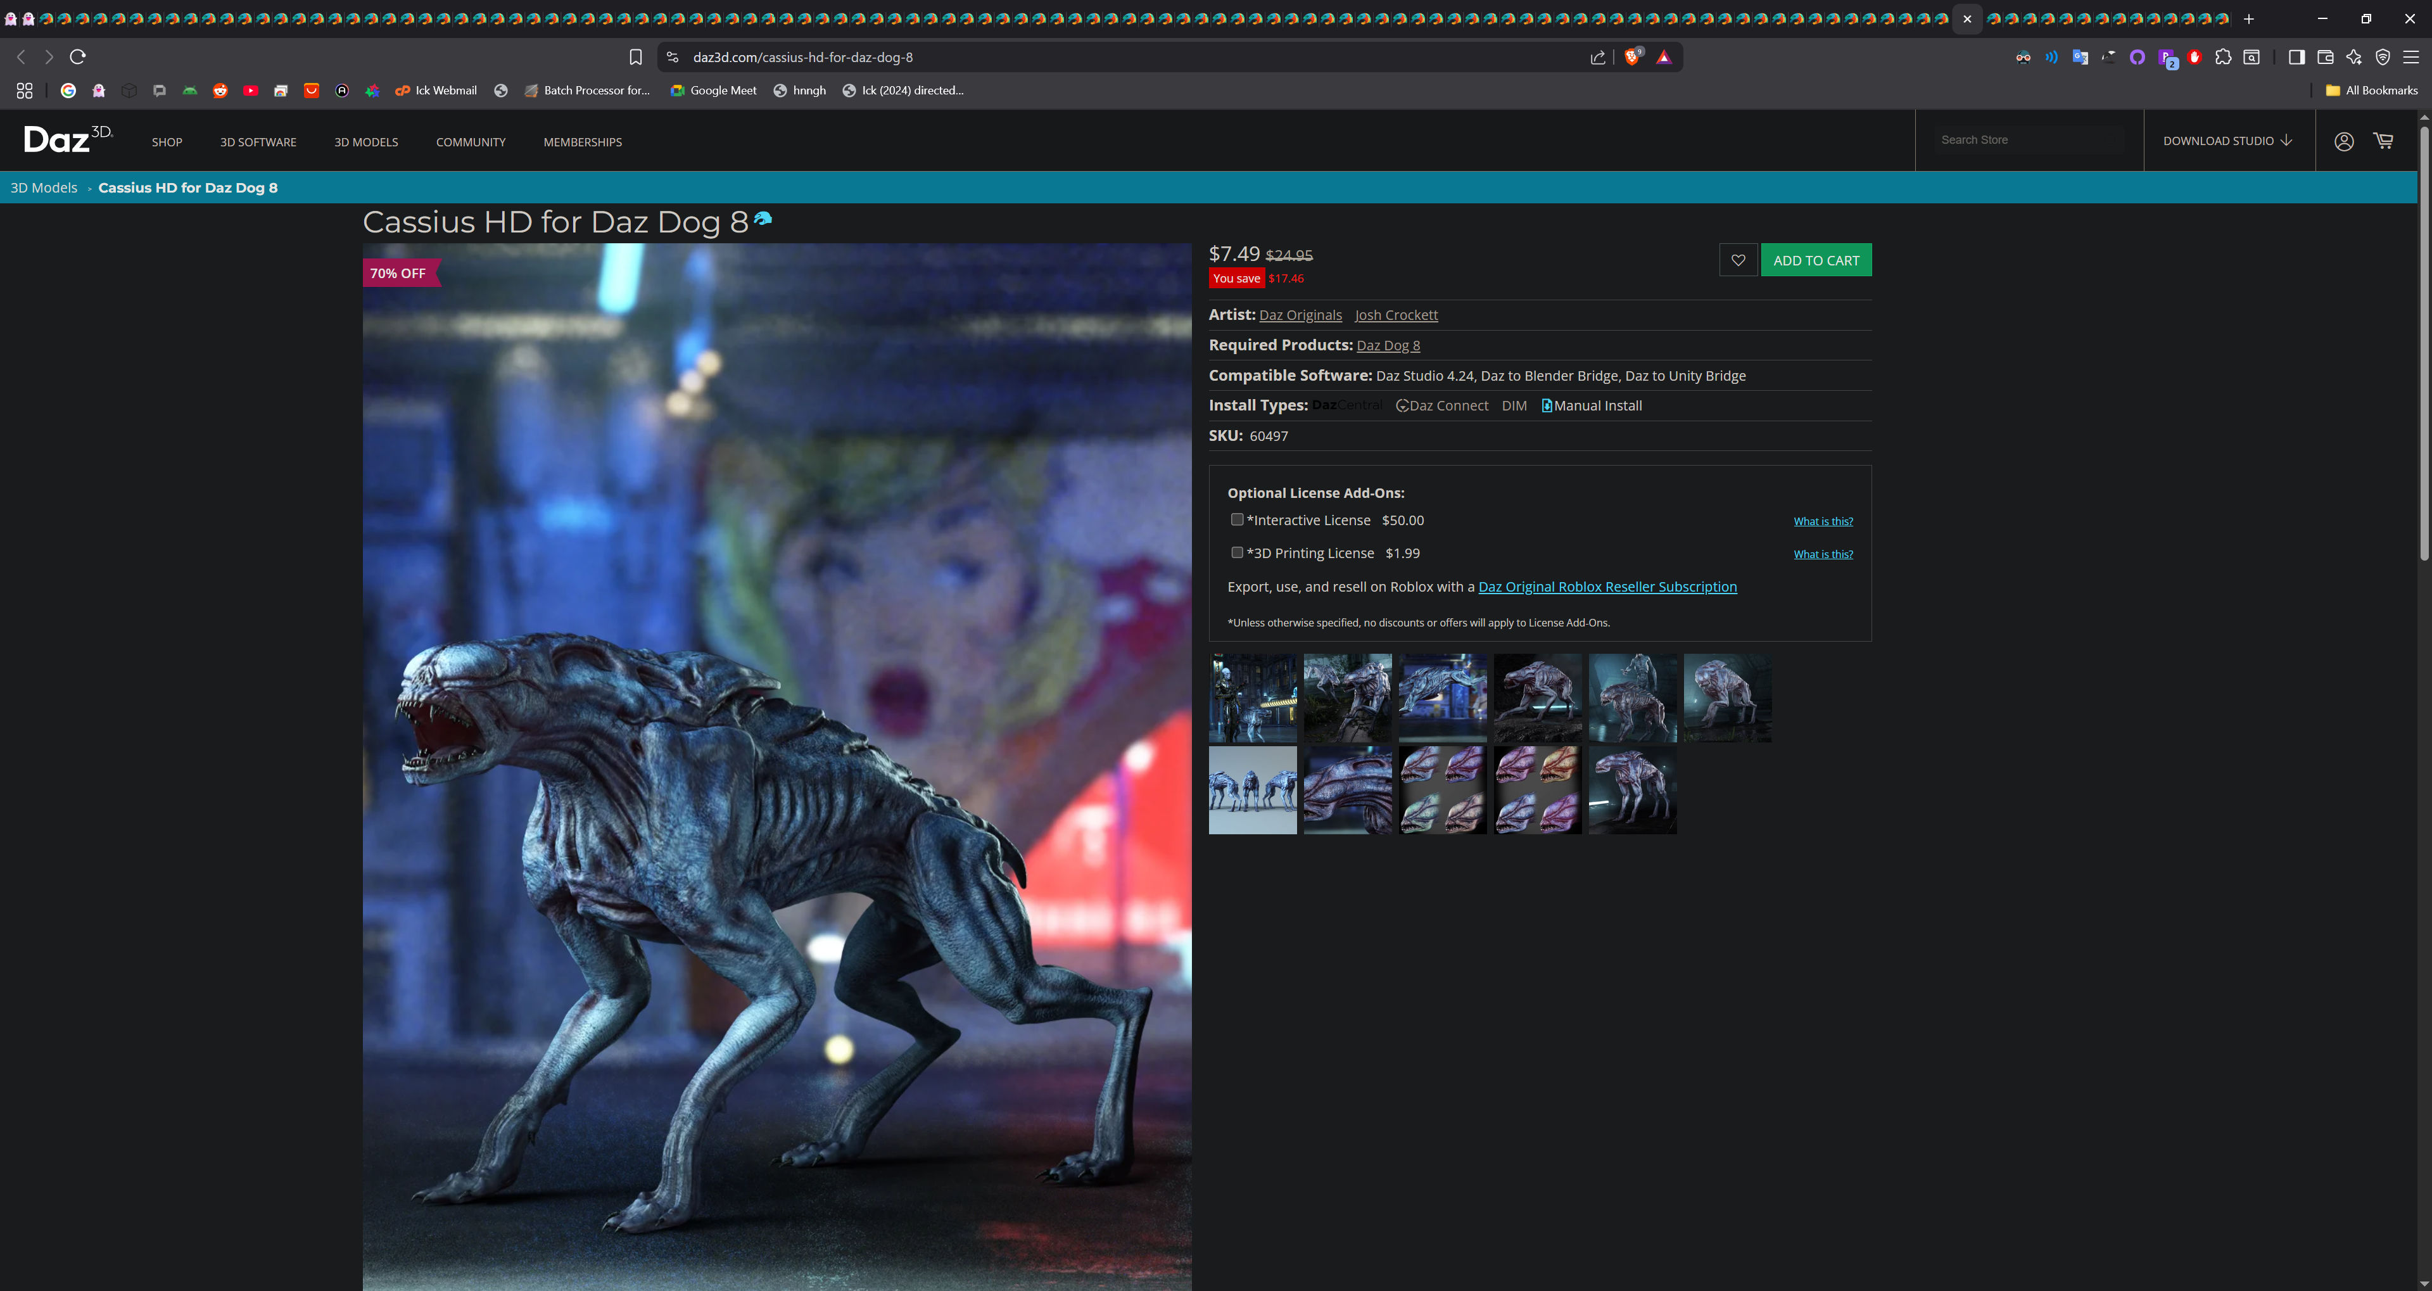Click the ADD TO CART button
This screenshot has height=1291, width=2432.
point(1816,260)
